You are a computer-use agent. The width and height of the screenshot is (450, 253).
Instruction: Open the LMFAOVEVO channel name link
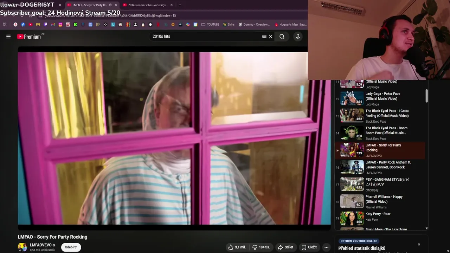point(41,245)
